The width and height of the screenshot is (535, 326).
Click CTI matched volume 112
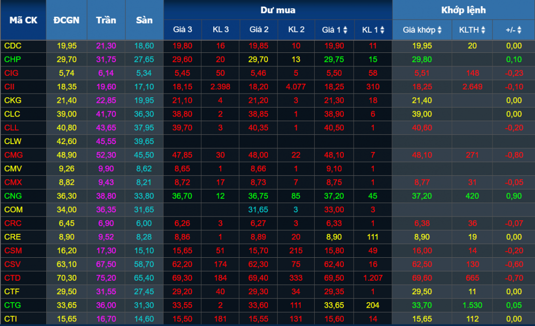[472, 319]
